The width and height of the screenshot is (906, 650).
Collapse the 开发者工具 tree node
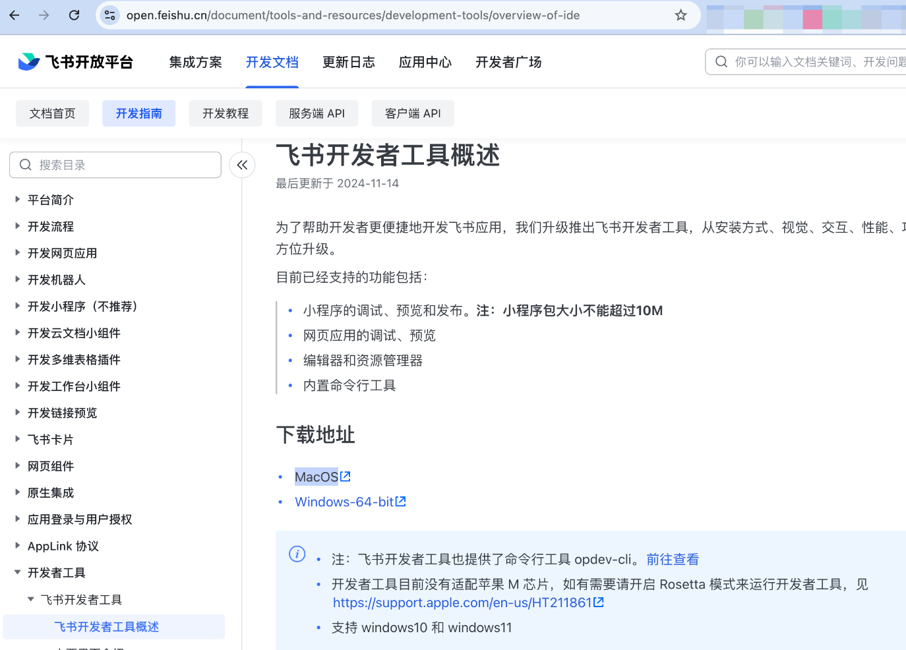[x=18, y=572]
